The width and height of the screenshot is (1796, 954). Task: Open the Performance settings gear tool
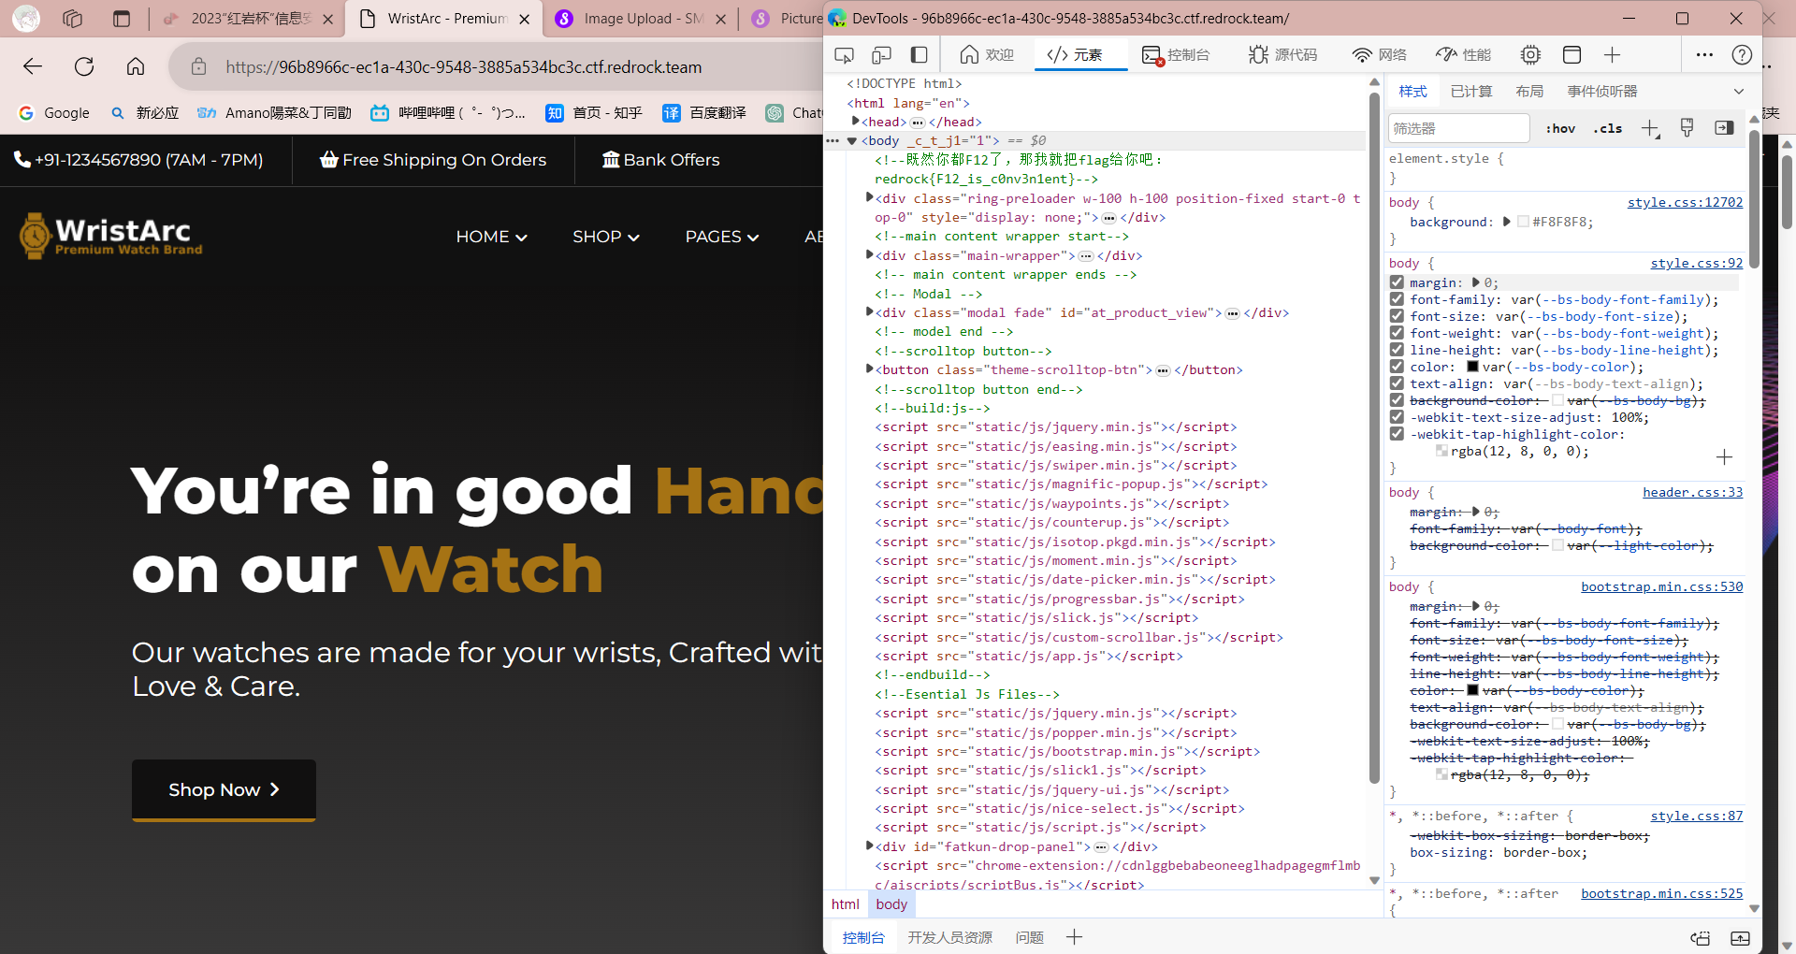[x=1530, y=55]
